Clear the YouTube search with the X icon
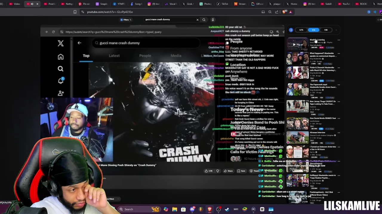The height and width of the screenshot is (214, 382). click(197, 20)
